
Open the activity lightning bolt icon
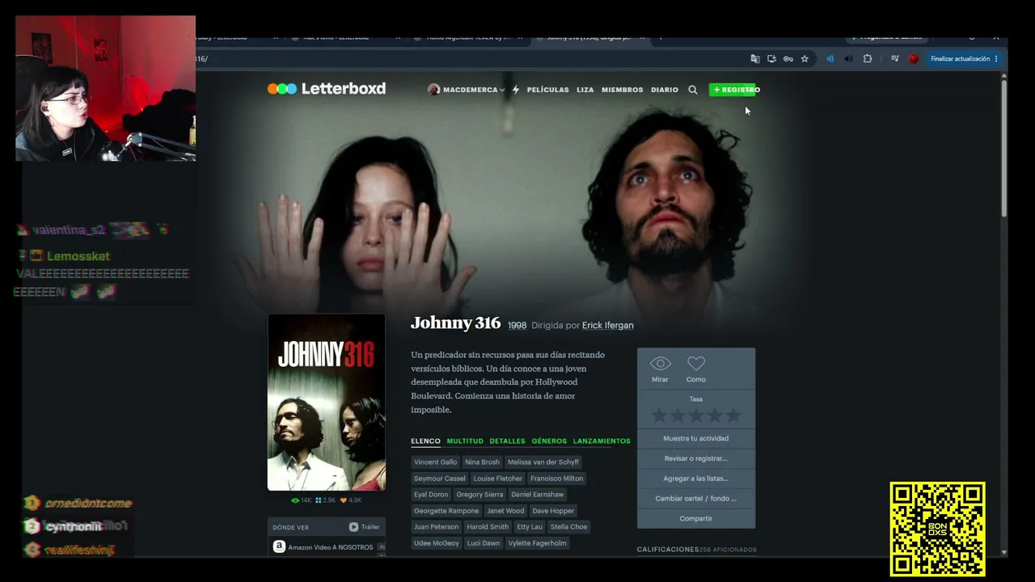(x=515, y=90)
